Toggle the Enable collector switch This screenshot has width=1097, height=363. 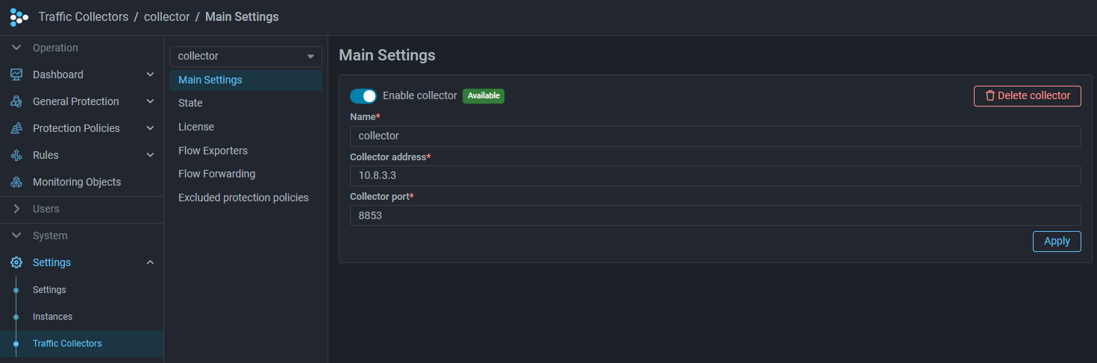point(363,96)
